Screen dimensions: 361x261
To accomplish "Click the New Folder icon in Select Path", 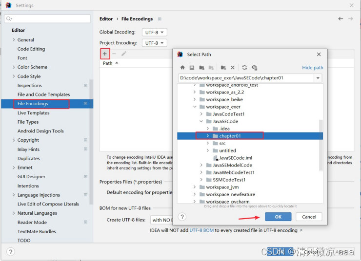I will click(223, 67).
